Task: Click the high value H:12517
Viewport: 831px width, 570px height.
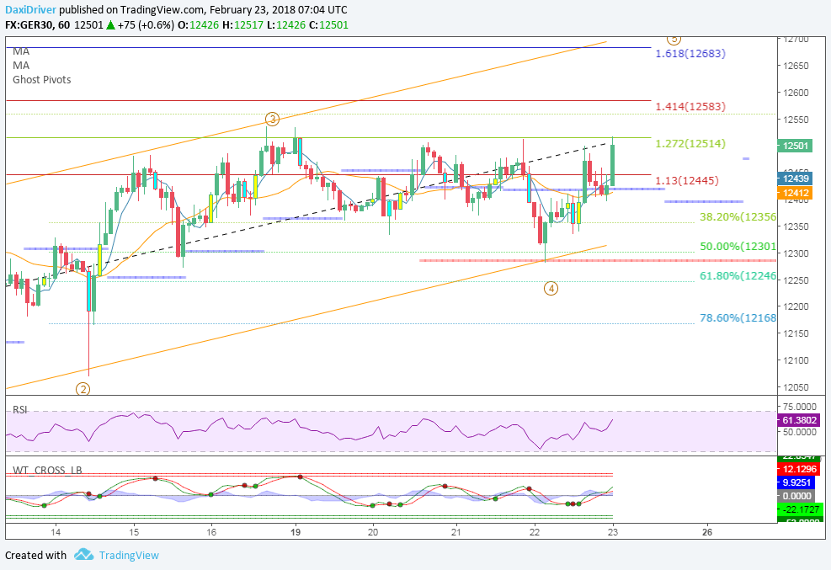Action: click(242, 25)
